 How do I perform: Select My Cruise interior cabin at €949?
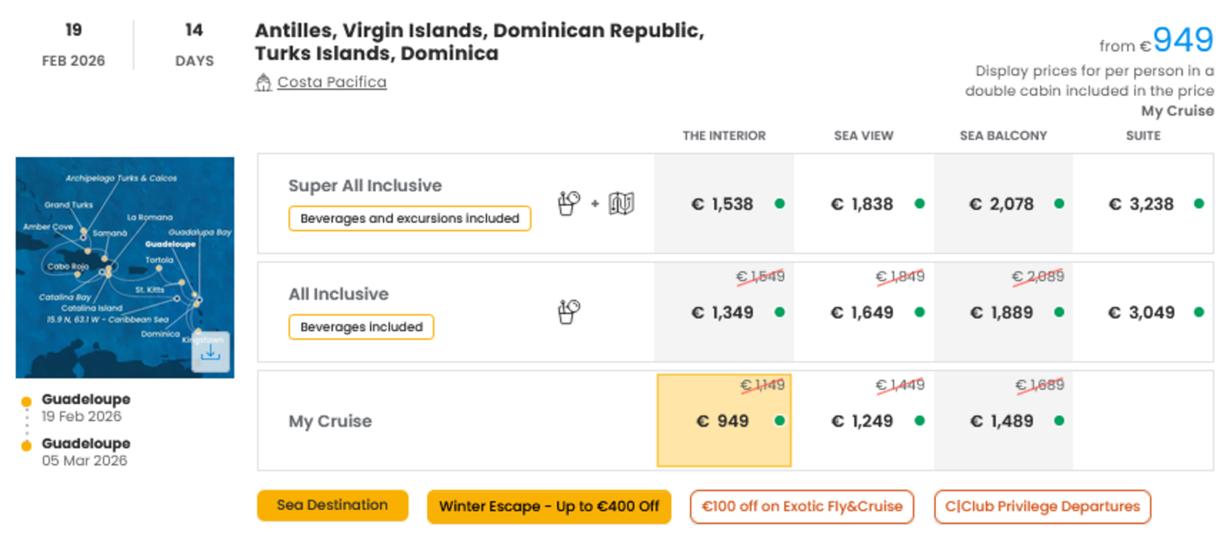point(724,421)
